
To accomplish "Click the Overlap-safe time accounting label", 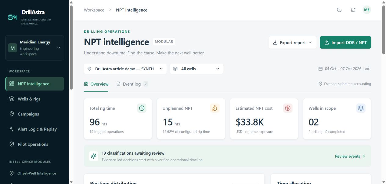I will (348, 84).
